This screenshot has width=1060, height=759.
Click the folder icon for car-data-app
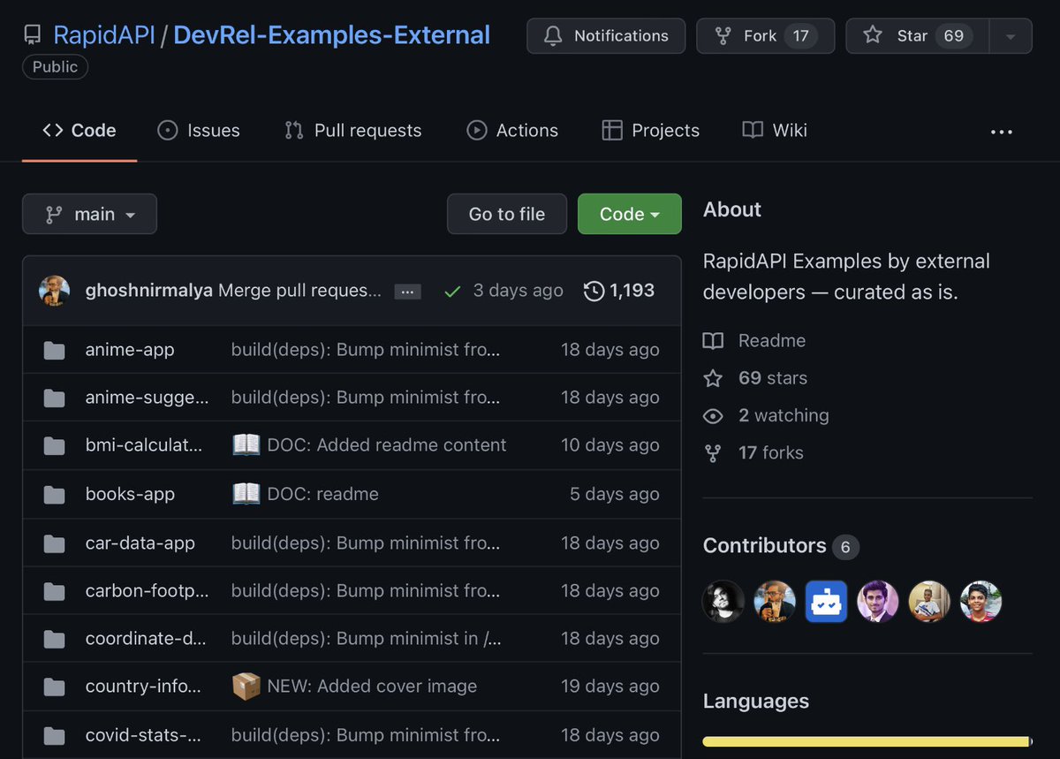[x=55, y=543]
